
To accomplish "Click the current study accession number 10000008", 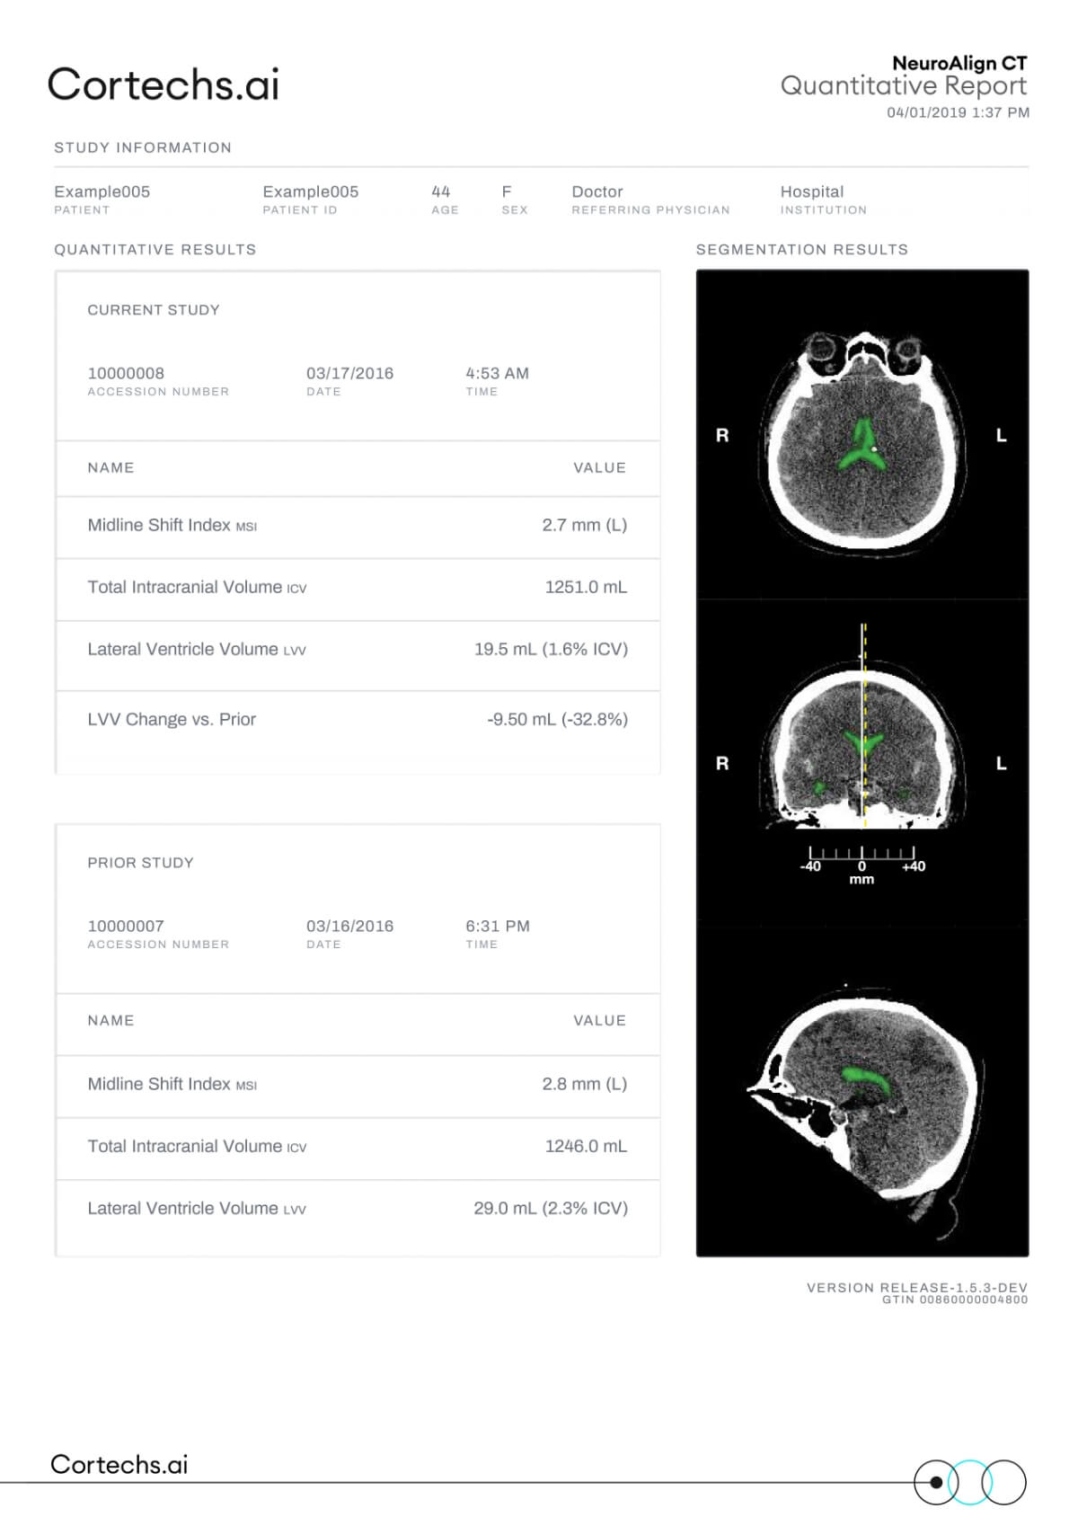I will point(126,373).
